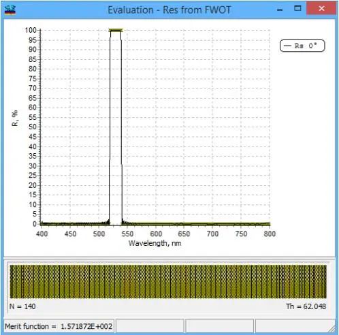This screenshot has height=335, width=339.
Task: Click the R, % vertical axis title
Action: tap(15, 118)
